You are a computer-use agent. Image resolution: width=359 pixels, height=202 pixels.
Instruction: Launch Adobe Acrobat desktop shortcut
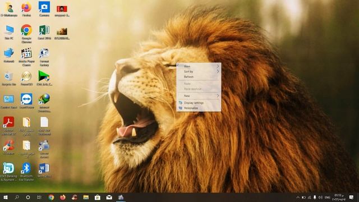coord(9,126)
